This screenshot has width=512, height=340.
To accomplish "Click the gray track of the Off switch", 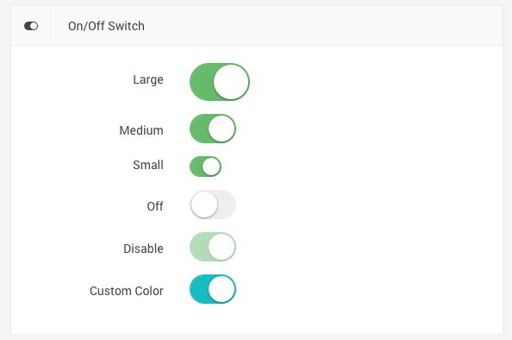I will tap(227, 205).
